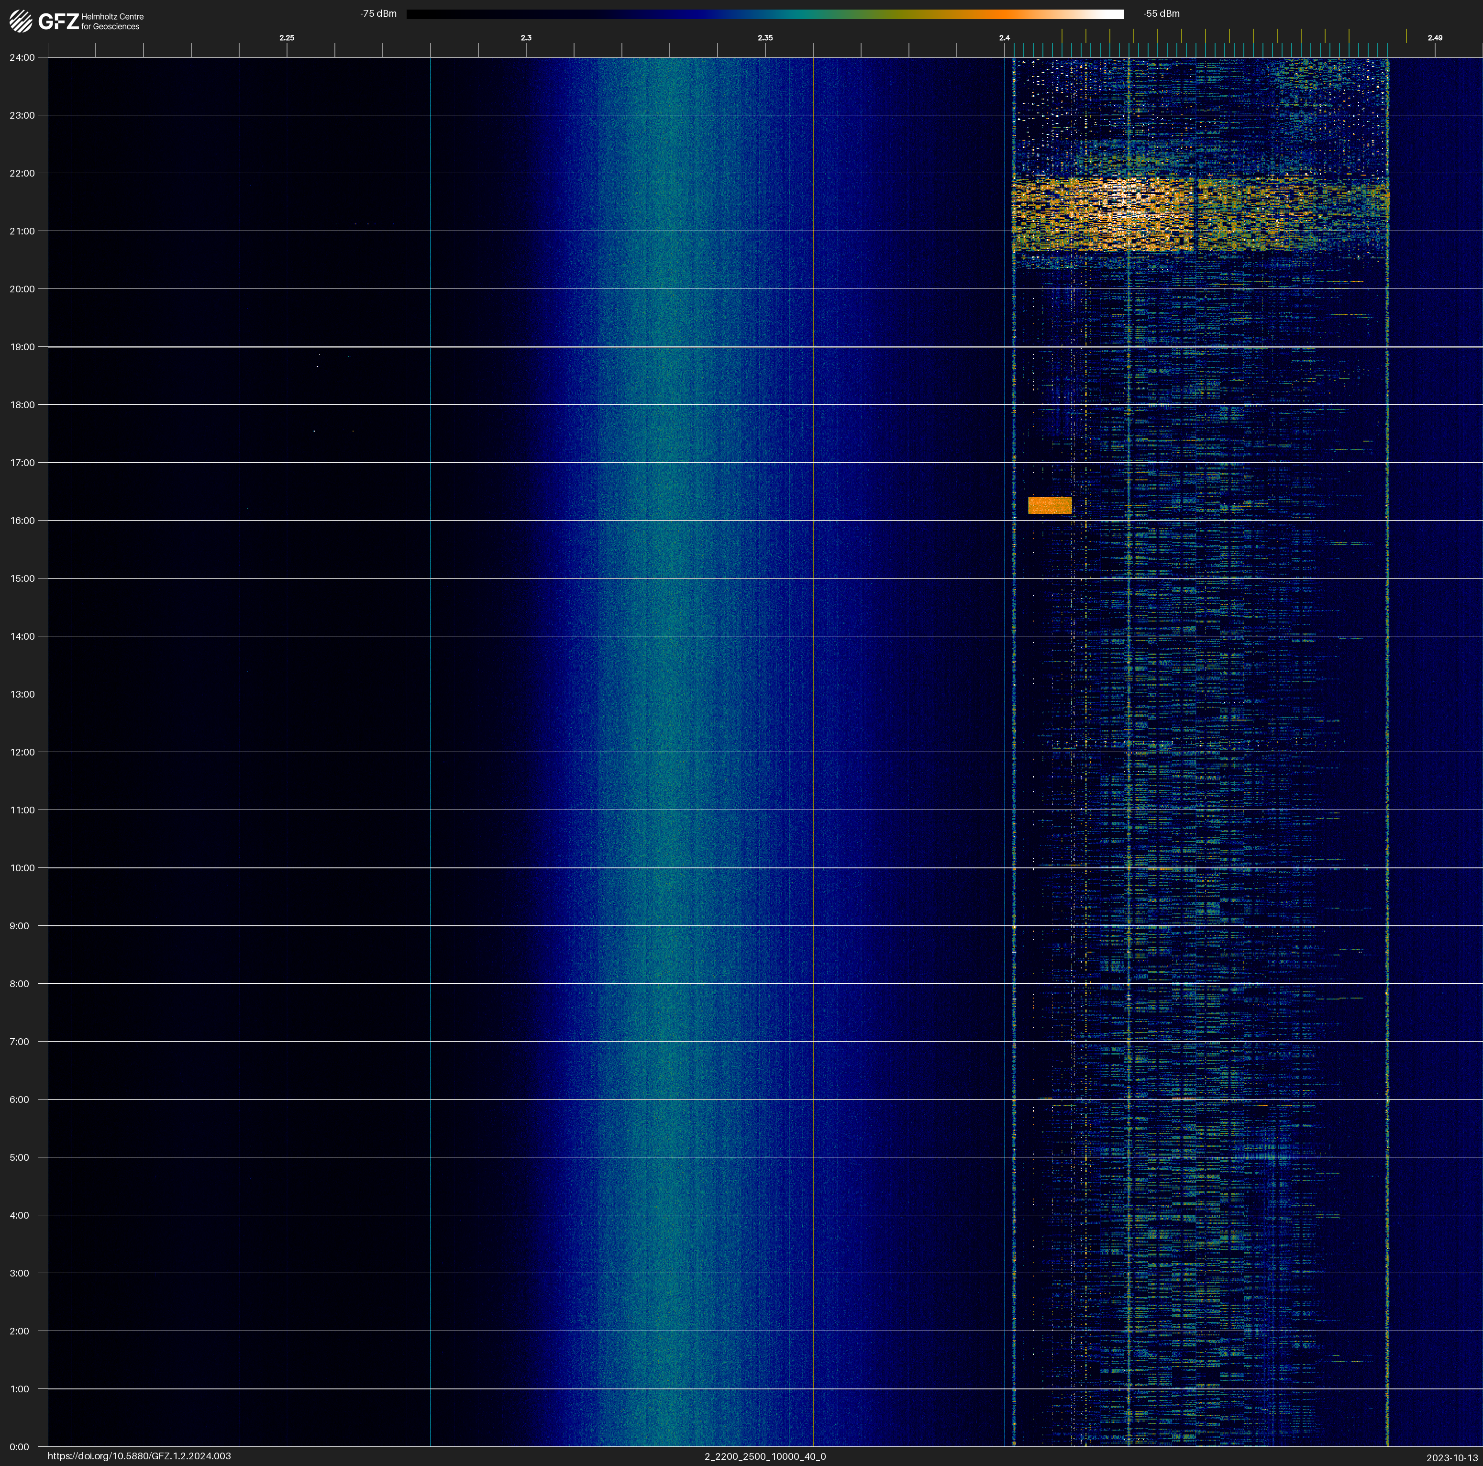Open the doi.org GFZ dataset link

click(x=139, y=1456)
